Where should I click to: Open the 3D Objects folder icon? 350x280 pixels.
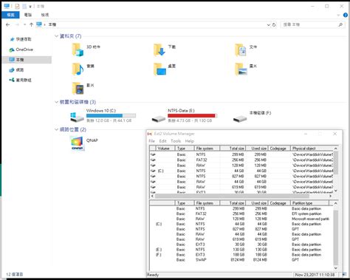(78, 49)
